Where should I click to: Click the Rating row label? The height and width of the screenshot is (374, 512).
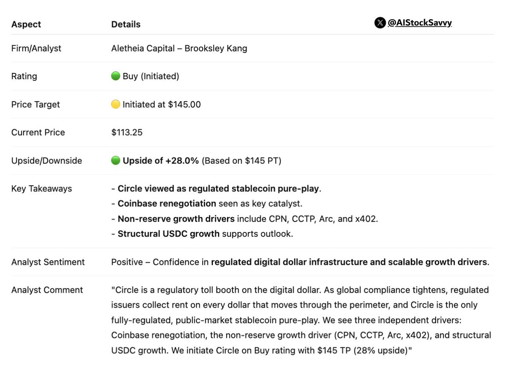tap(24, 76)
